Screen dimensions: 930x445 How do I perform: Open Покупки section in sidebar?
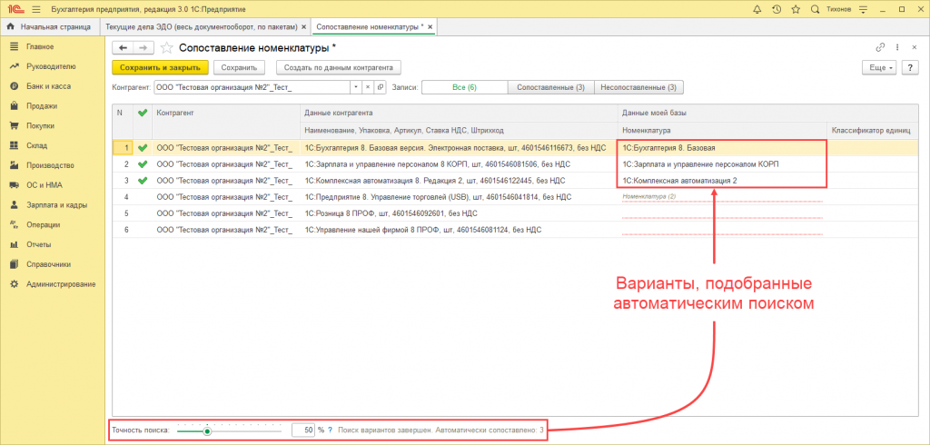[x=40, y=126]
